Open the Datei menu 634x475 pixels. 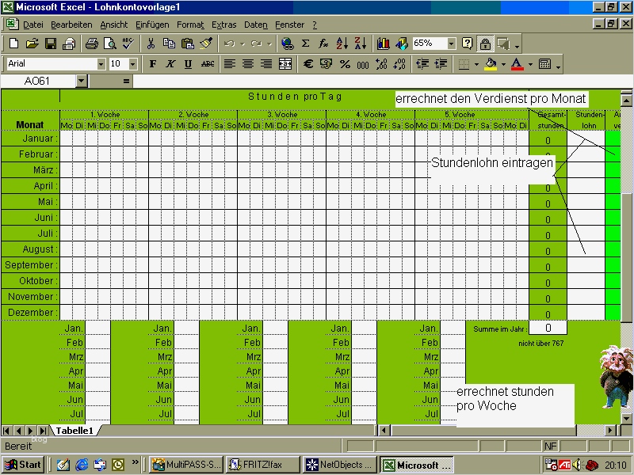click(33, 25)
